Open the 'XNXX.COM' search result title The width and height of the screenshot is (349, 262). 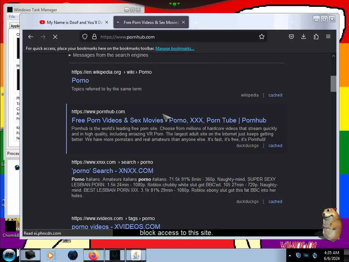(112, 171)
